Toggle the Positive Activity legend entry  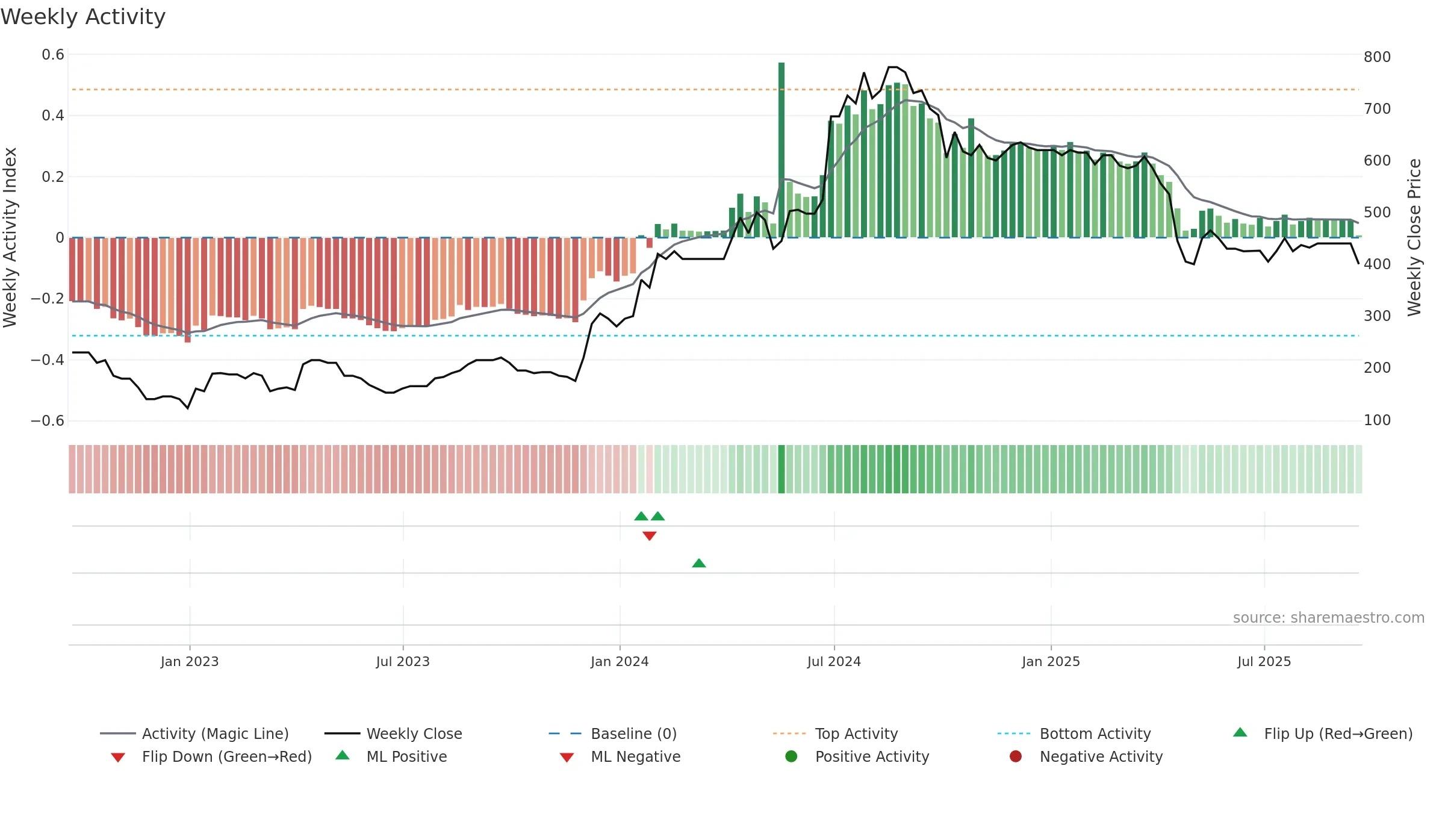tap(857, 756)
